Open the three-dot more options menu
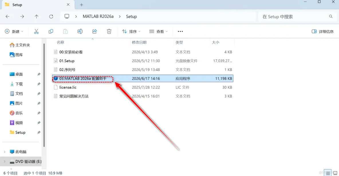The height and width of the screenshot is (176, 339). (180, 31)
